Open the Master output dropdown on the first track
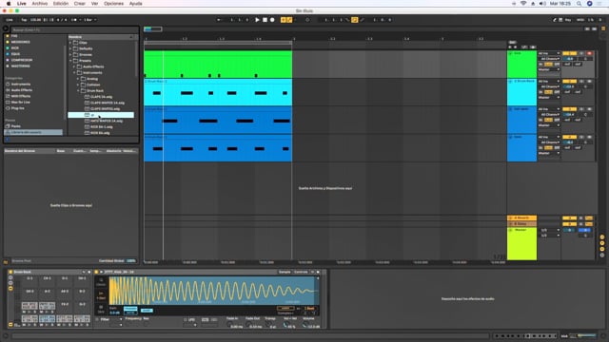Screen dimensions: 609x342 click(x=549, y=69)
